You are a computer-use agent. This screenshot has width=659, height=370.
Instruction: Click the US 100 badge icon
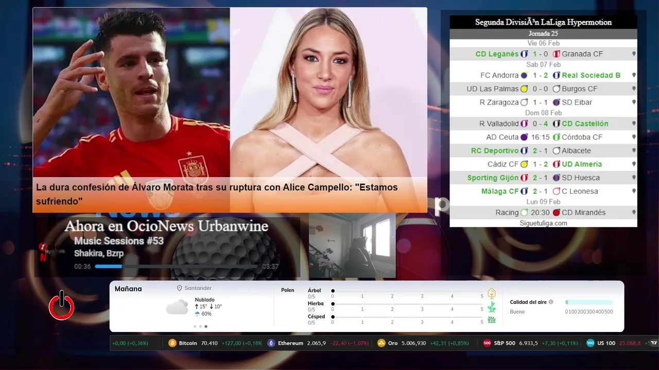point(591,343)
